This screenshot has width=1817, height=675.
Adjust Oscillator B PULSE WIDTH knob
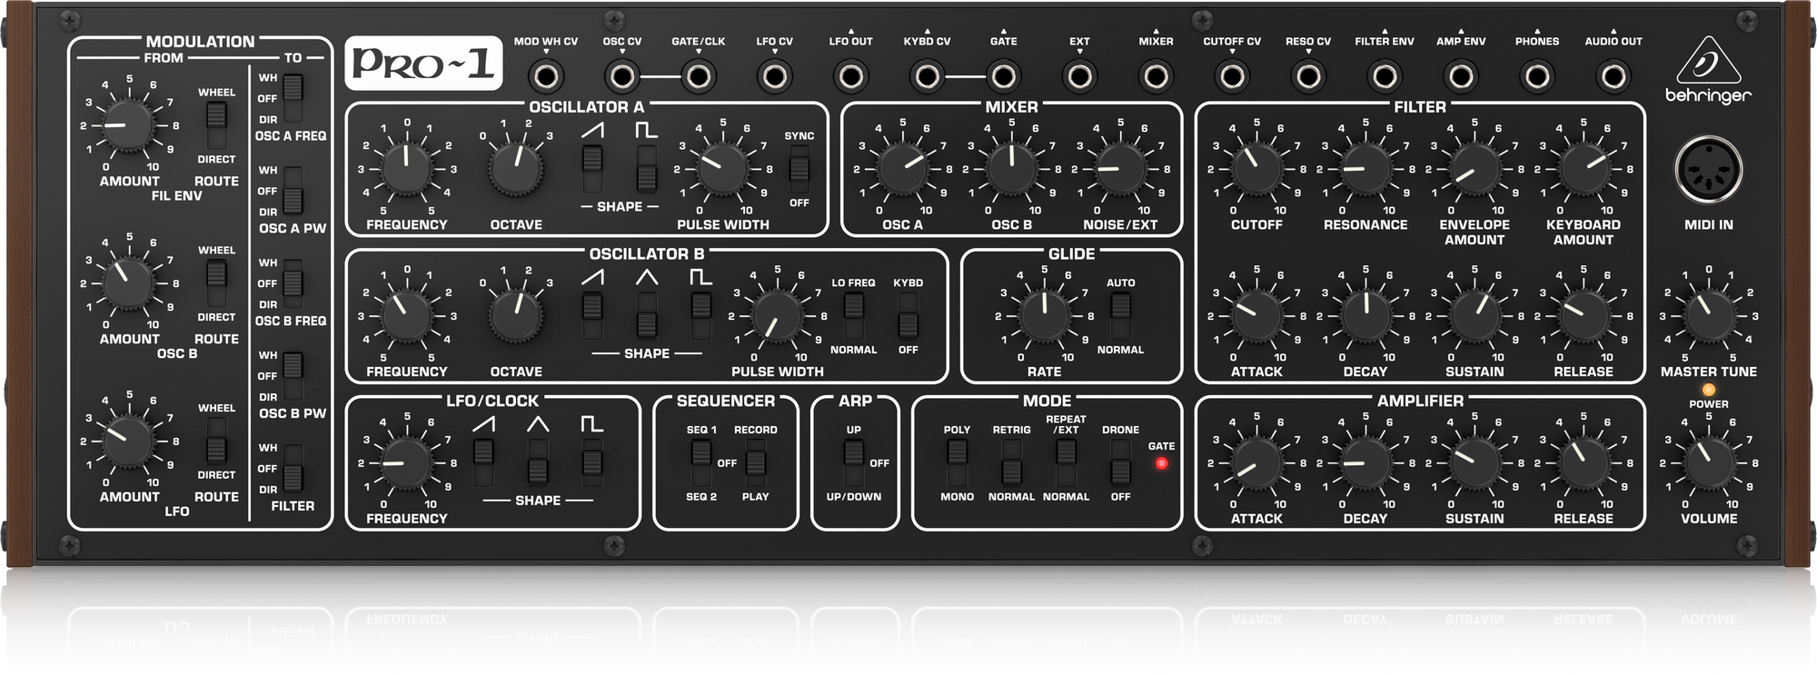point(778,315)
